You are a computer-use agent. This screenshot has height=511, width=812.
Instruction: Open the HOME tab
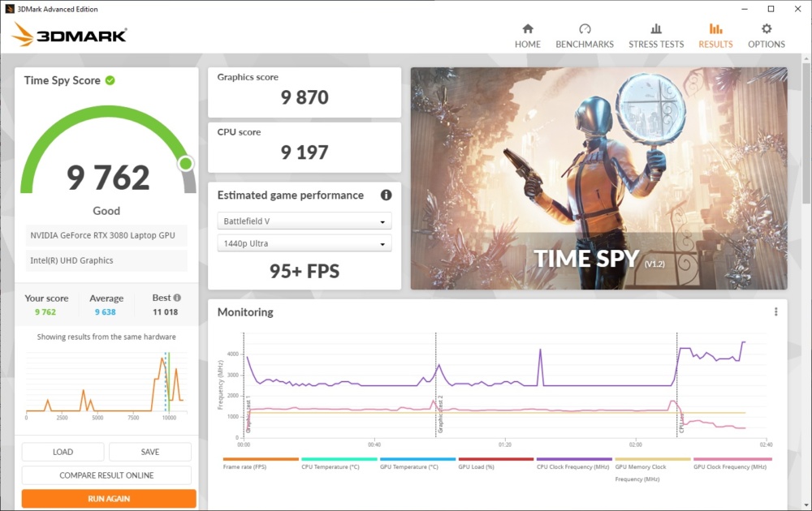[527, 36]
